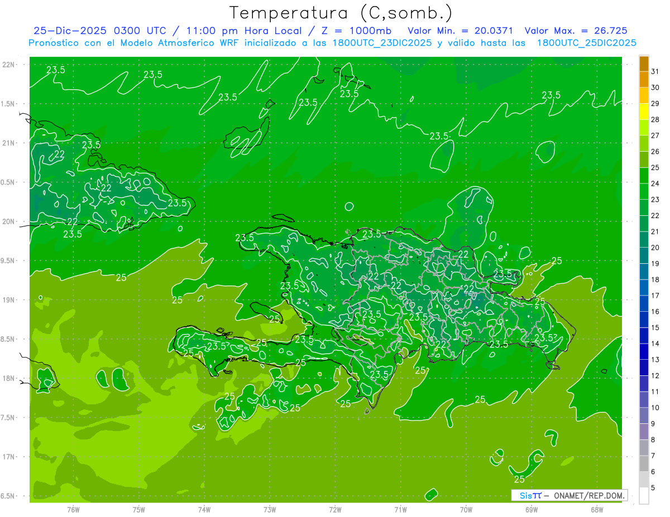Click the teal colorbar segment between 19 and 20
This screenshot has width=670, height=517.
(644, 255)
